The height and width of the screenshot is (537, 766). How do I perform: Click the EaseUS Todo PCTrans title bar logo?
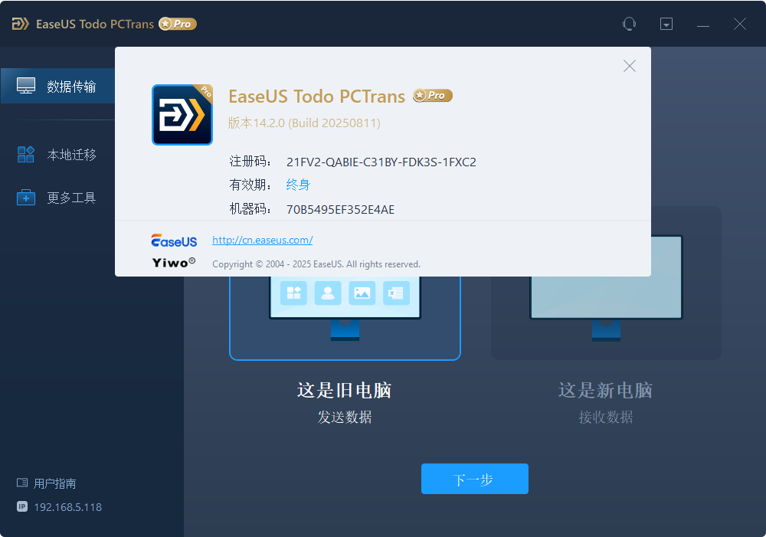point(21,24)
